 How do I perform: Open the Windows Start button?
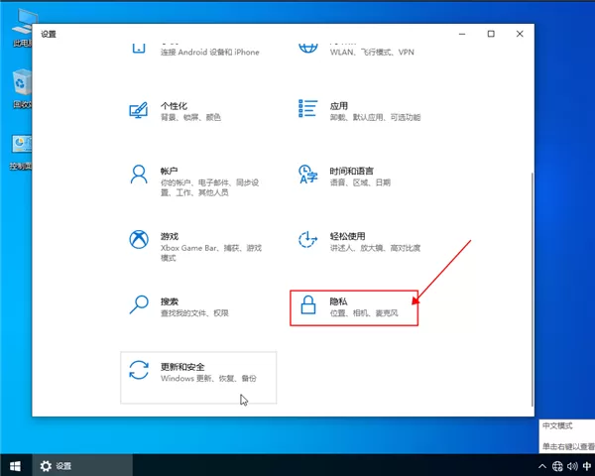pos(15,466)
